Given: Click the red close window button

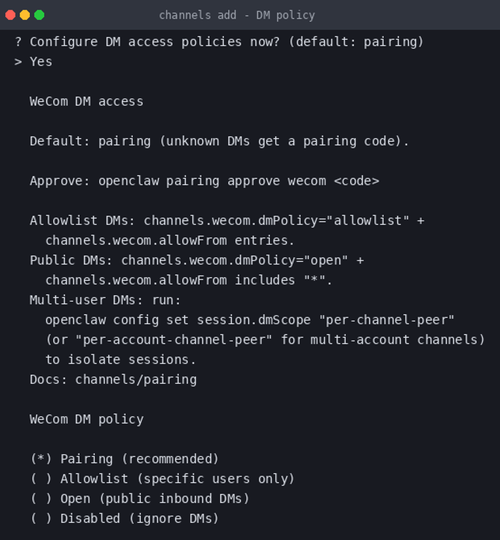Looking at the screenshot, I should 10,15.
